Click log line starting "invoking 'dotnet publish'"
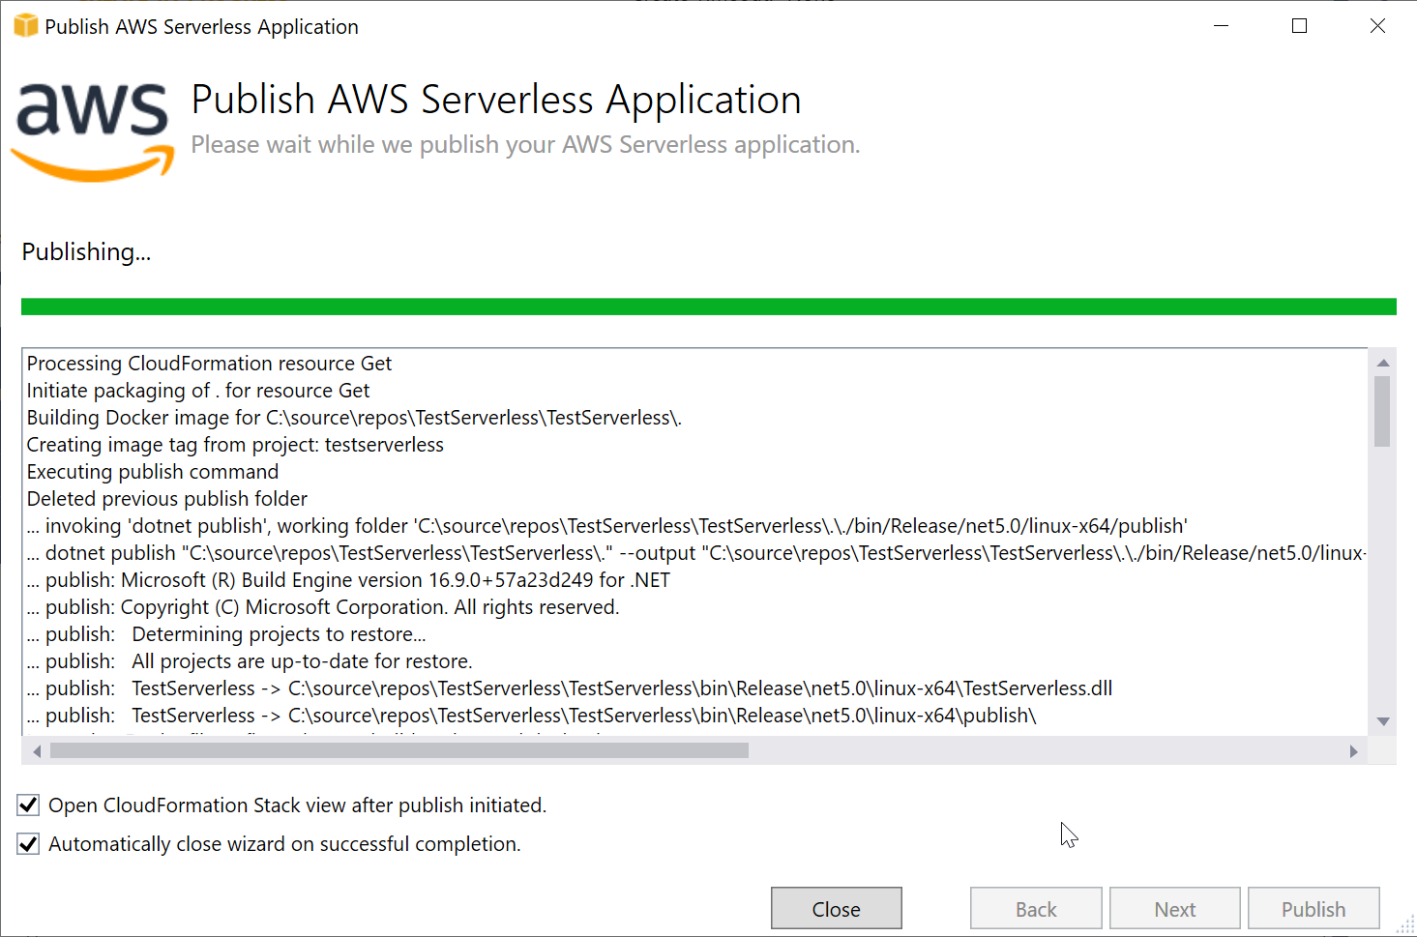Image resolution: width=1417 pixels, height=937 pixels. (607, 526)
